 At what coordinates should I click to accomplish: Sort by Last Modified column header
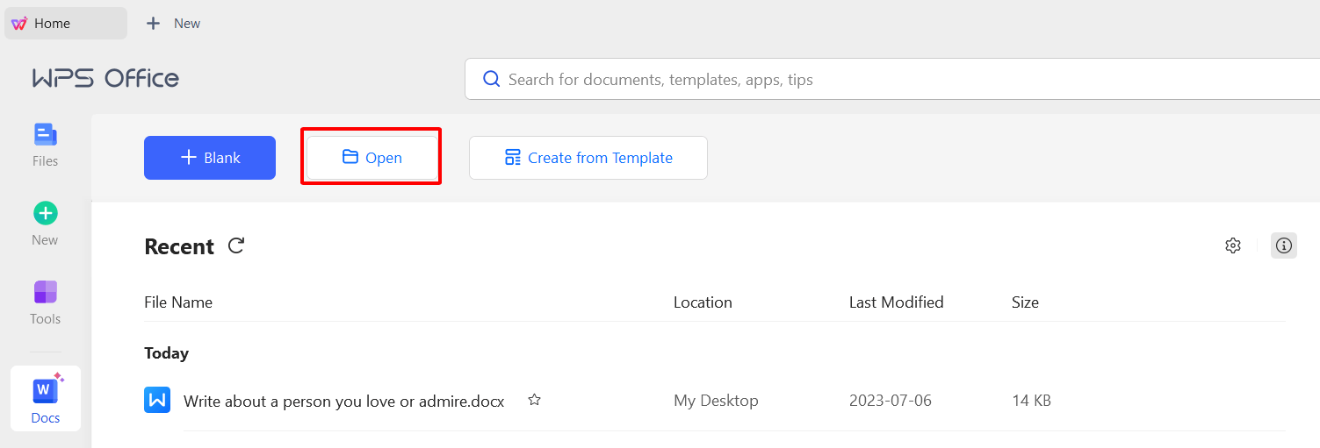click(897, 302)
